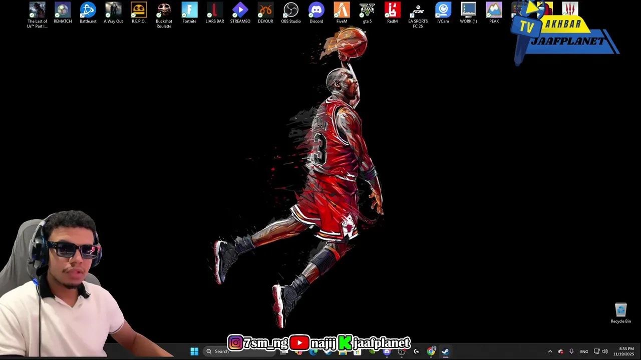641x360 pixels.
Task: Click the taskbar Search box
Action: click(240, 351)
